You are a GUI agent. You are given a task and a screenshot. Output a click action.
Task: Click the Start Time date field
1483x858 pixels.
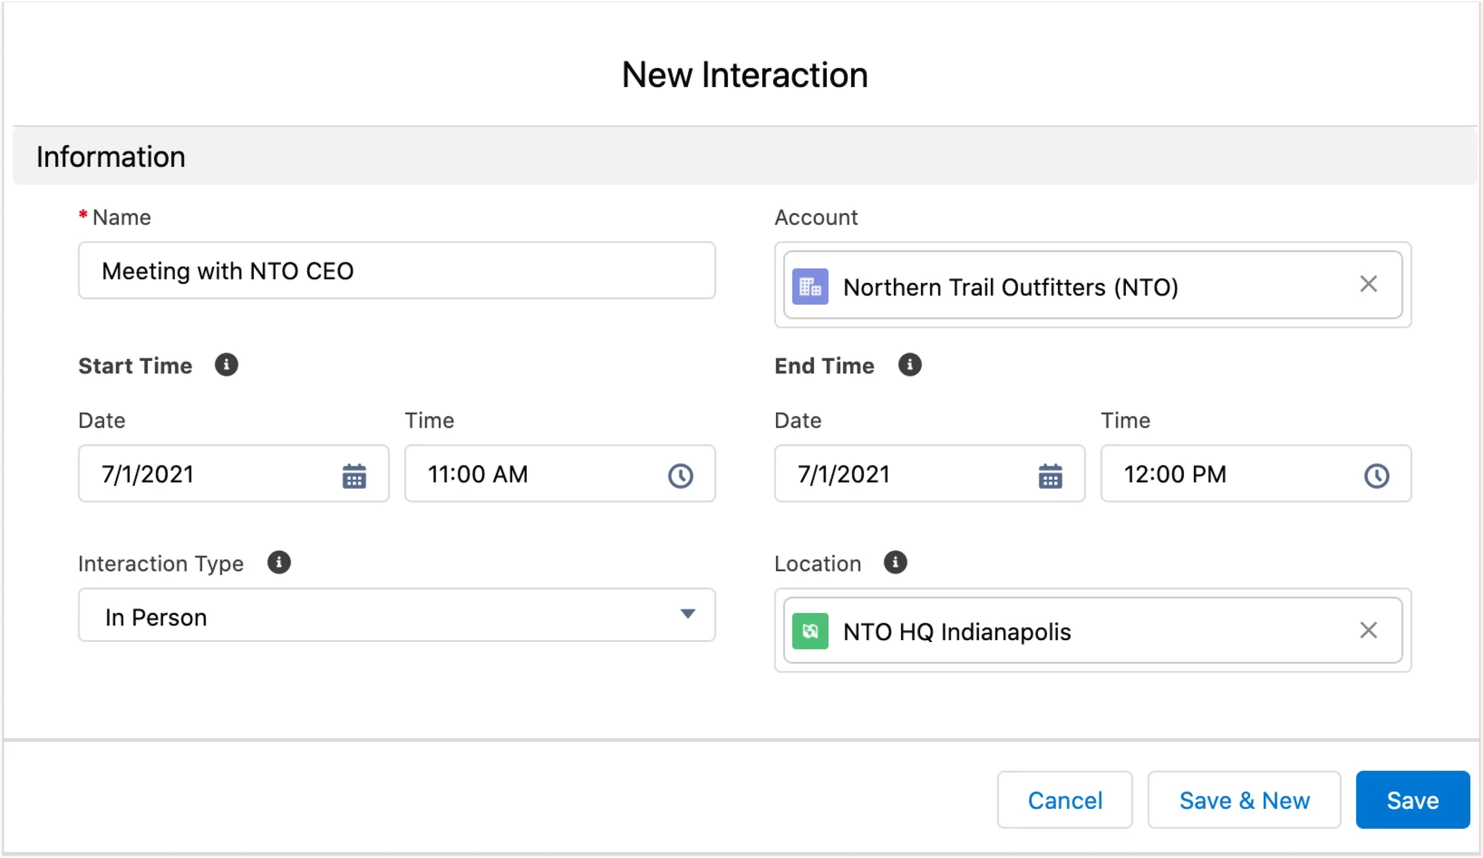tap(208, 475)
